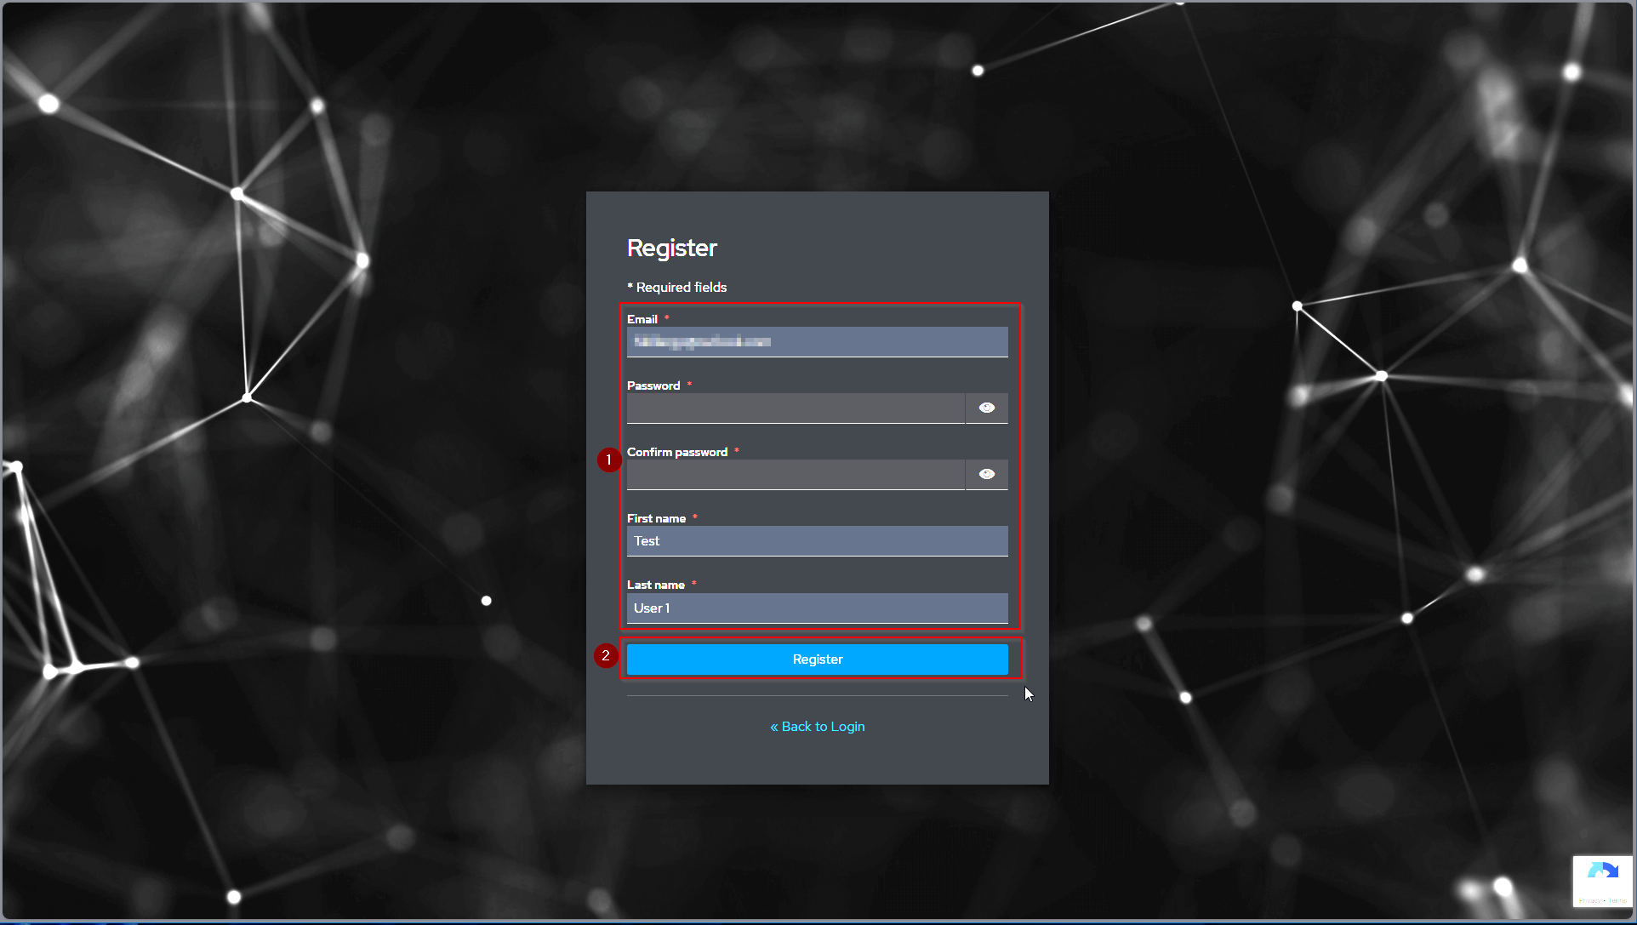Open the reCAPTCHA Privacy link
This screenshot has width=1637, height=925.
(1589, 900)
